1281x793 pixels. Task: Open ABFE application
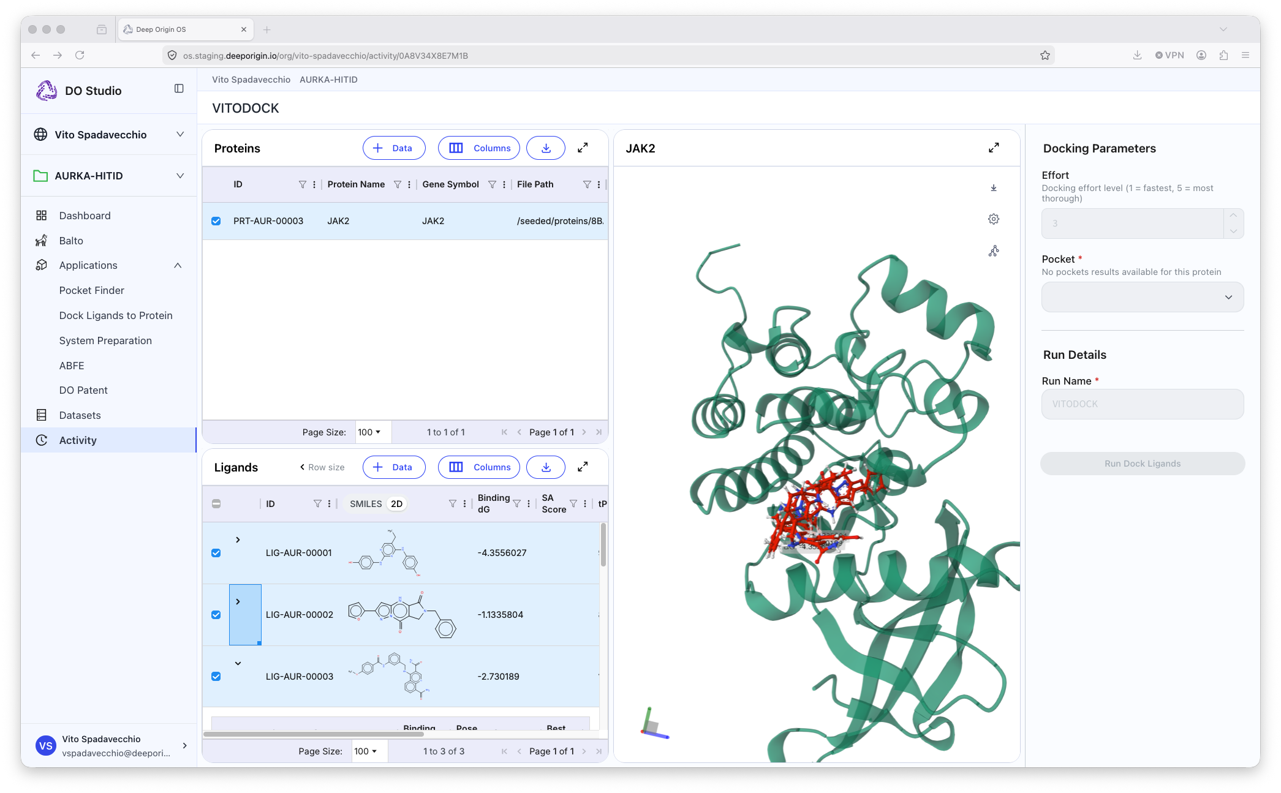point(72,366)
